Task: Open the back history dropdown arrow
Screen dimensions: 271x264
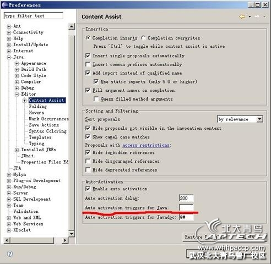Action: point(250,16)
